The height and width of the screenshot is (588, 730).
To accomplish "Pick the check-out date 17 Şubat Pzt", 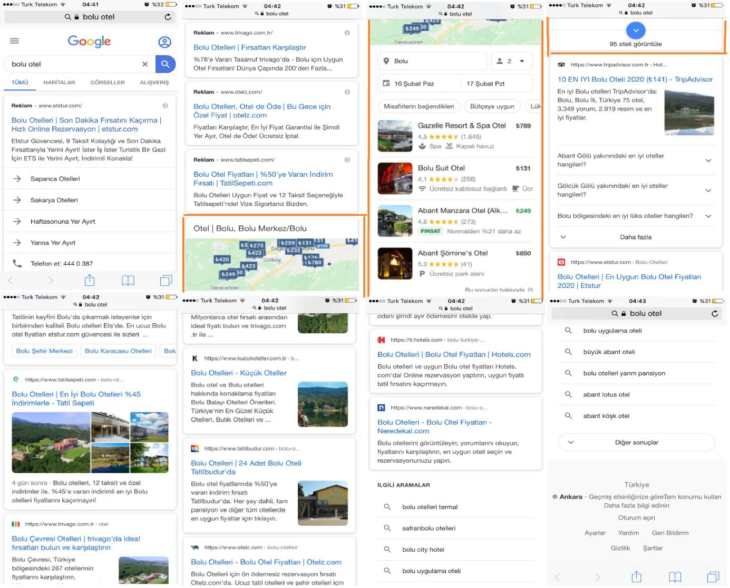I will pyautogui.click(x=485, y=84).
